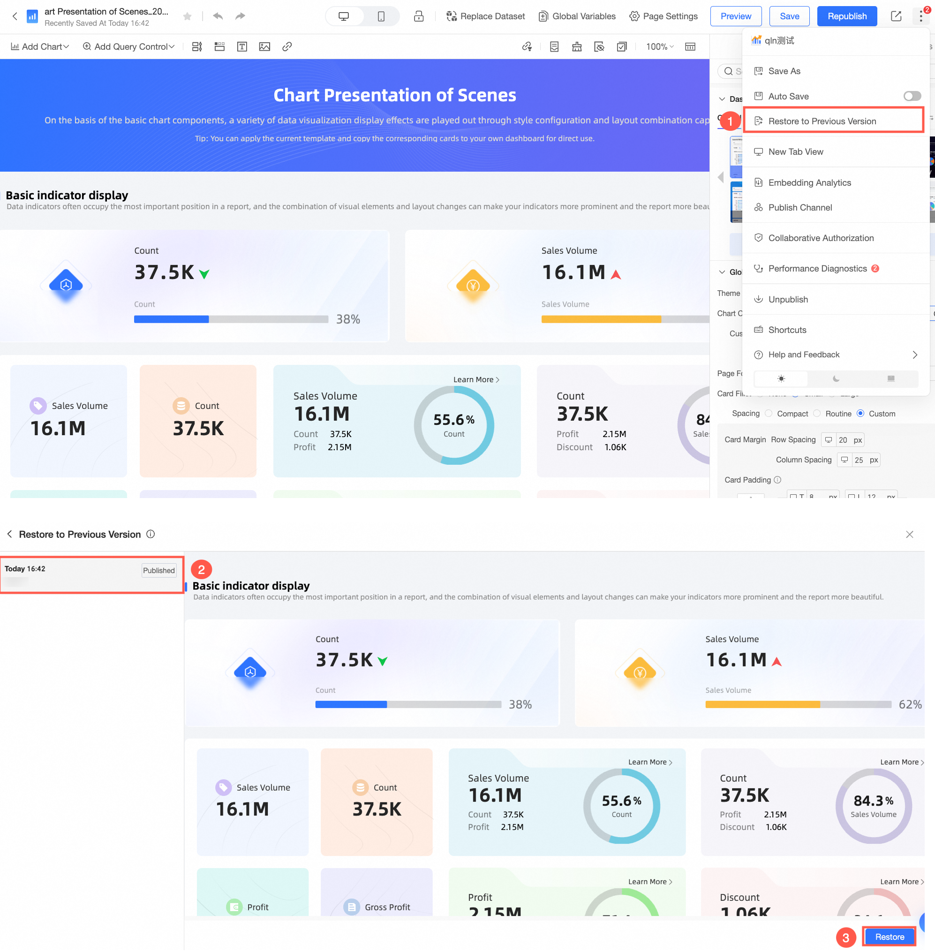935x952 pixels.
Task: Select Compact spacing radio button
Action: coord(769,414)
